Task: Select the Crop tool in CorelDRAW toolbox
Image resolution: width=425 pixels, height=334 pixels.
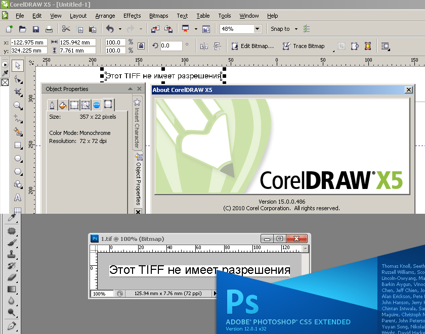Action: pyautogui.click(x=18, y=92)
